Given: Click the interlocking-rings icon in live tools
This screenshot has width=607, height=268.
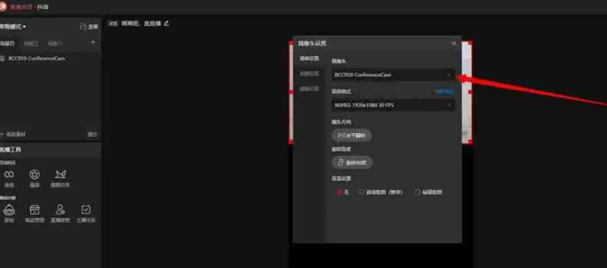Looking at the screenshot, I should 9,175.
